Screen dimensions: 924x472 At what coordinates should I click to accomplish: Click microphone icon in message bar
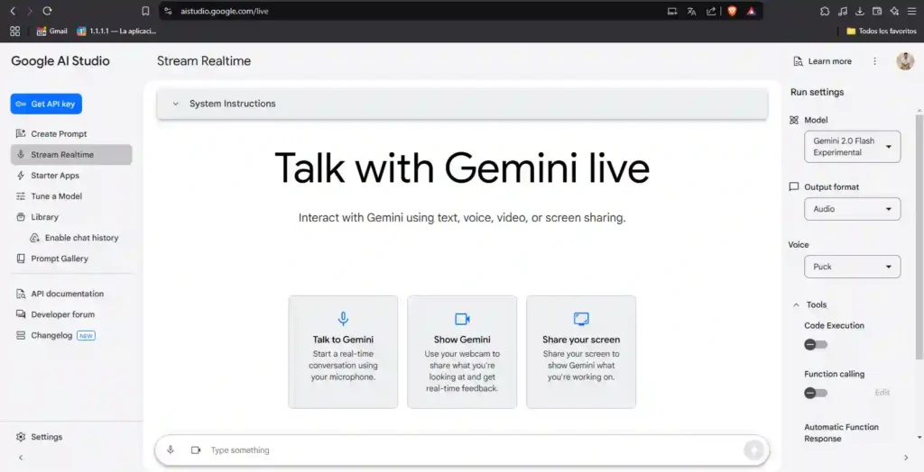pos(171,450)
